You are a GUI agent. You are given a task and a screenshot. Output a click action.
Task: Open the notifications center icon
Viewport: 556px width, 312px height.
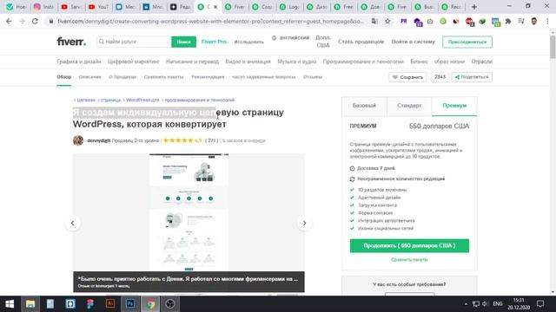pyautogui.click(x=540, y=304)
